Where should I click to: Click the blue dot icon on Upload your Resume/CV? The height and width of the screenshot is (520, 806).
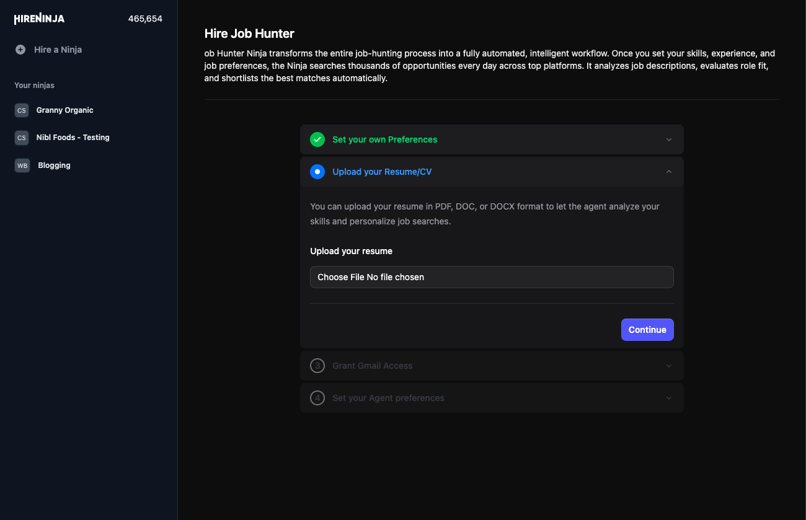[x=317, y=172]
